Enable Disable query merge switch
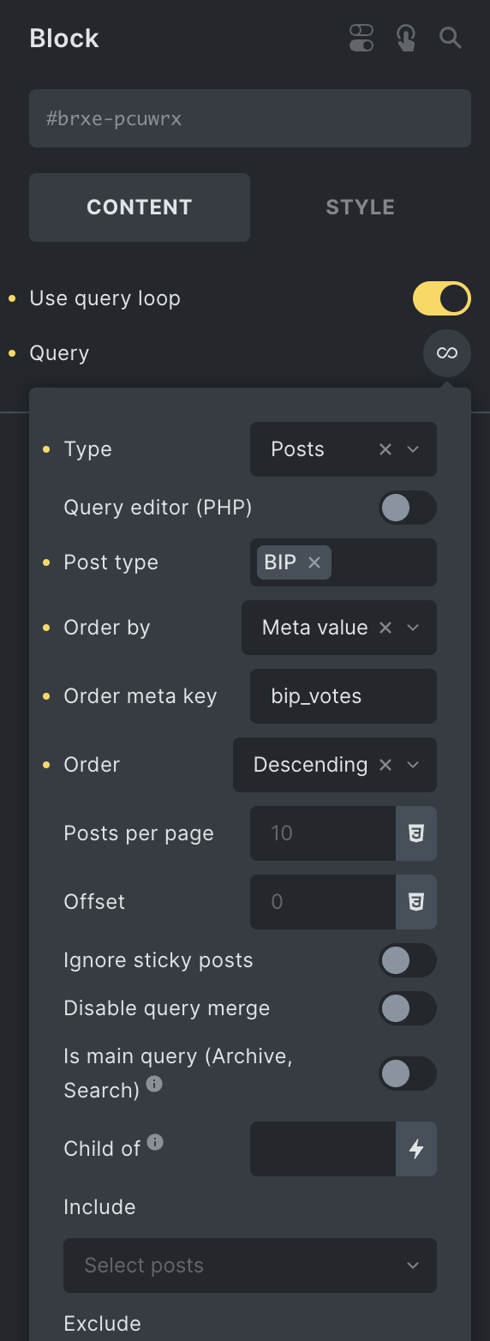Viewport: 490px width, 1341px height. 408,1008
